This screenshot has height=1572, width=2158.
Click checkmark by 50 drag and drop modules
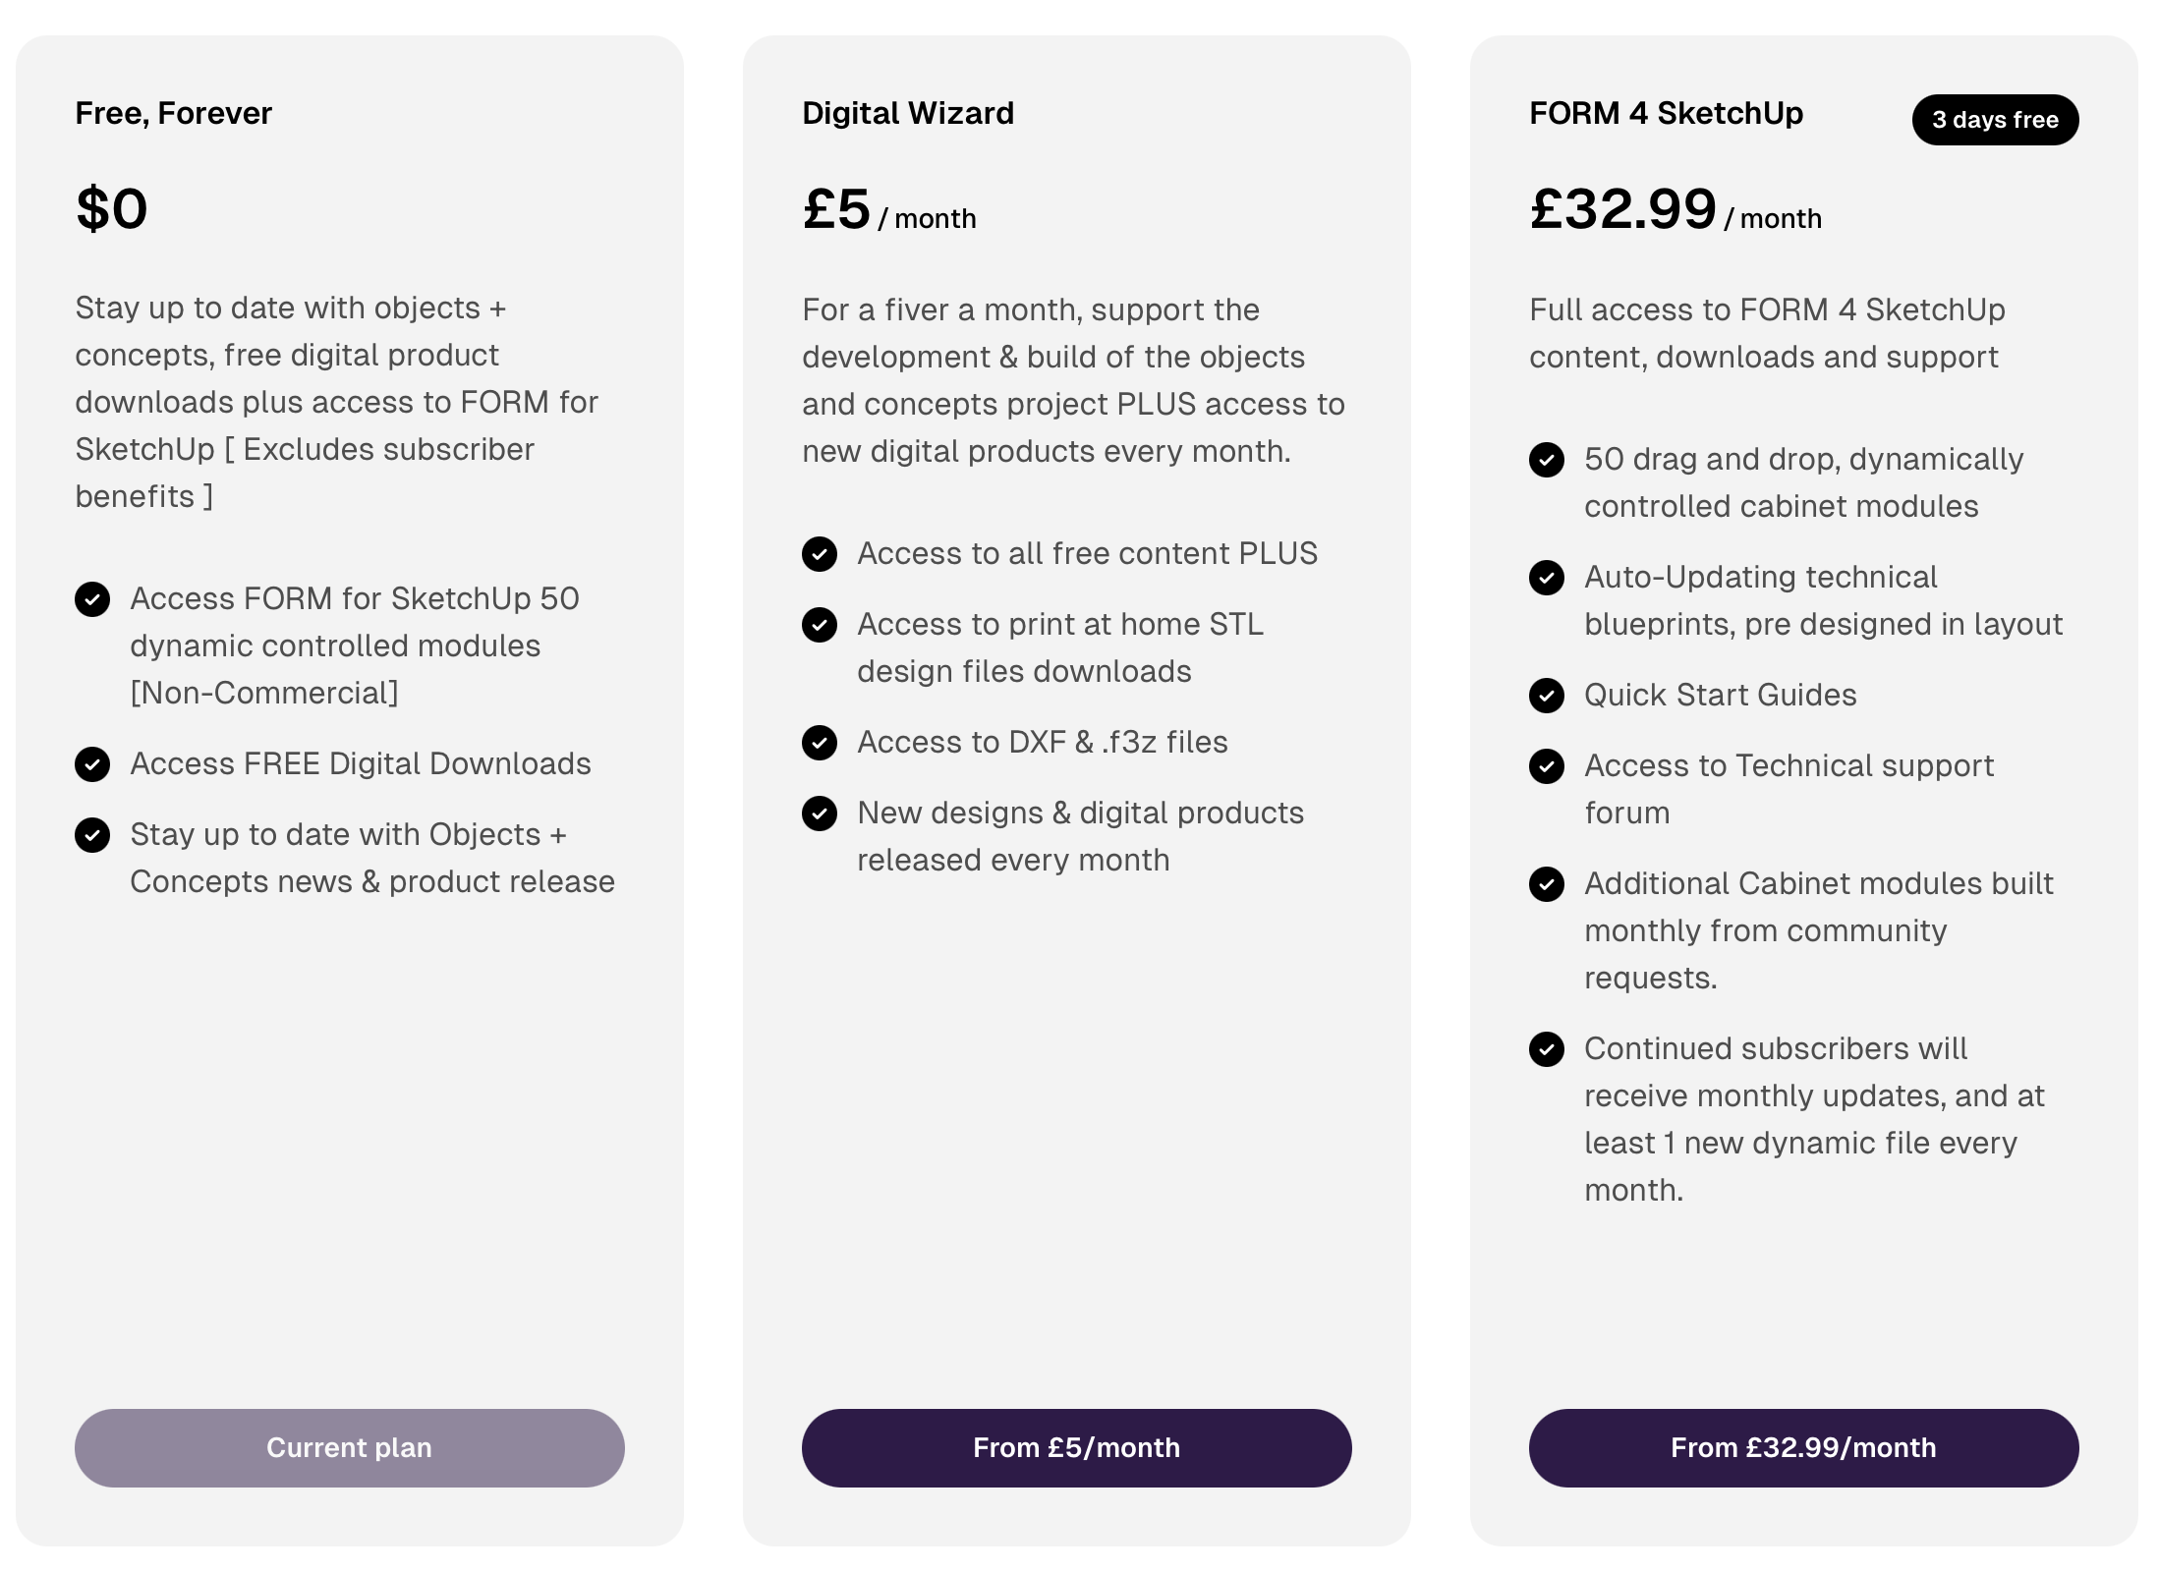tap(1547, 459)
